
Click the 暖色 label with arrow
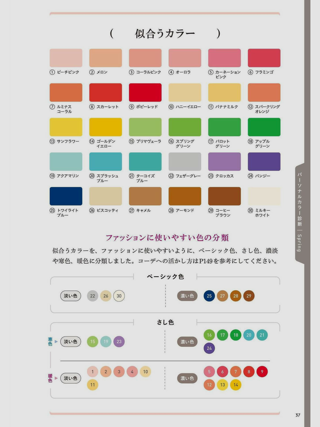[x=53, y=378]
